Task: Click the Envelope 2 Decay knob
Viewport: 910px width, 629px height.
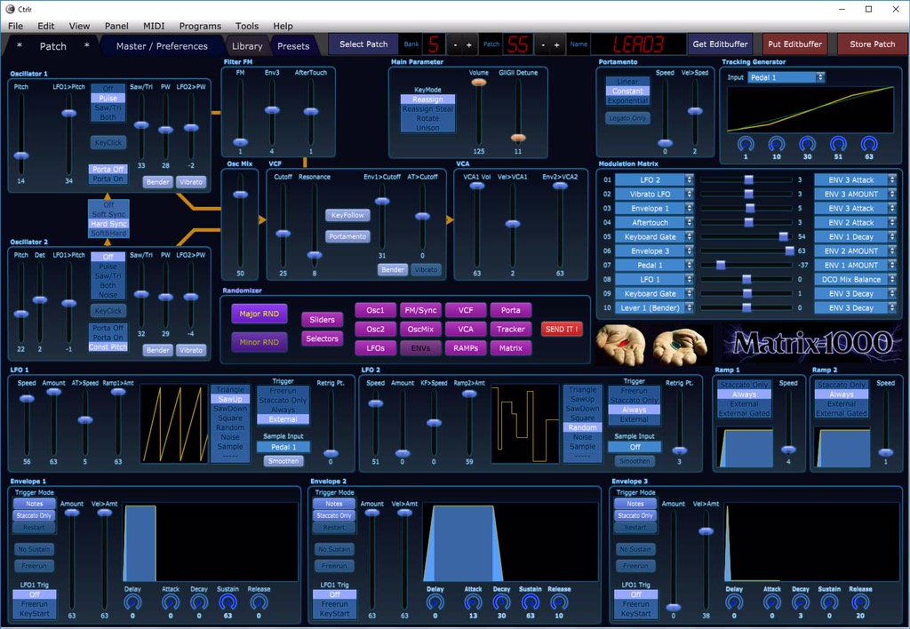Action: 501,603
